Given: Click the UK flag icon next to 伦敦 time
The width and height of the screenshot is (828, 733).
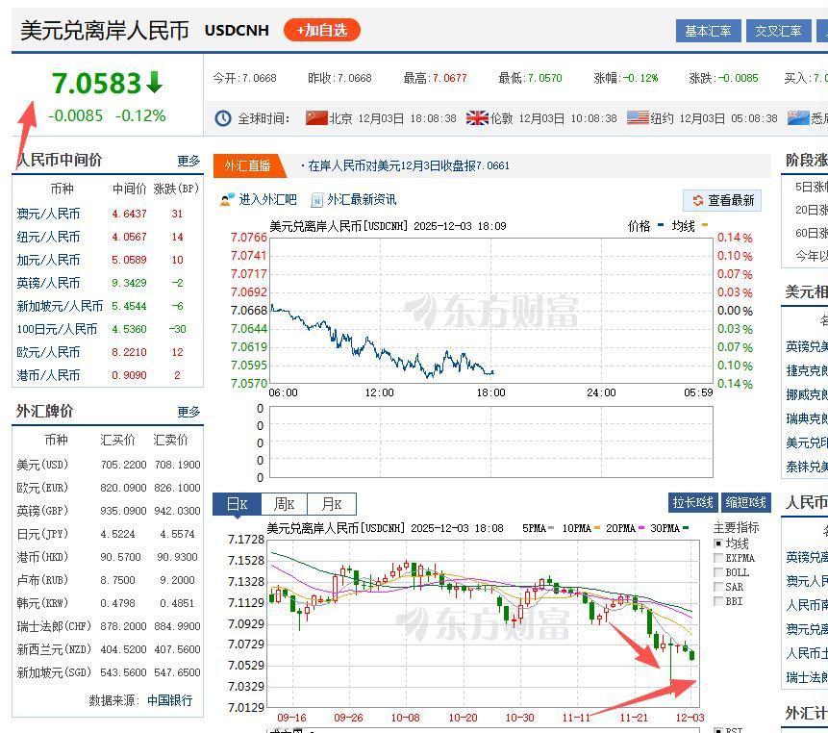Looking at the screenshot, I should (x=478, y=118).
